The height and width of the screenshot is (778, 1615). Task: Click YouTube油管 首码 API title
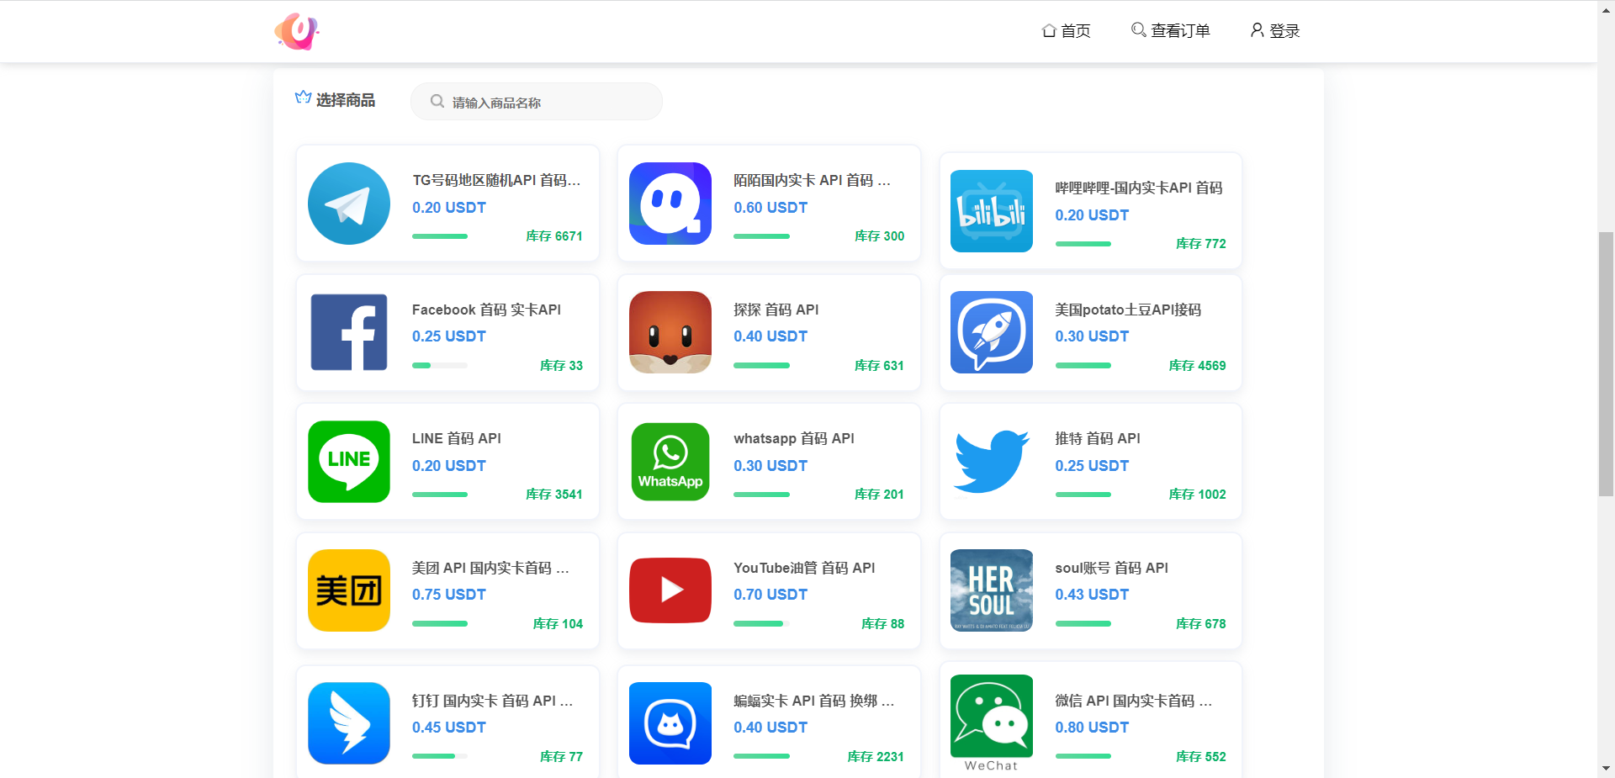(x=804, y=568)
